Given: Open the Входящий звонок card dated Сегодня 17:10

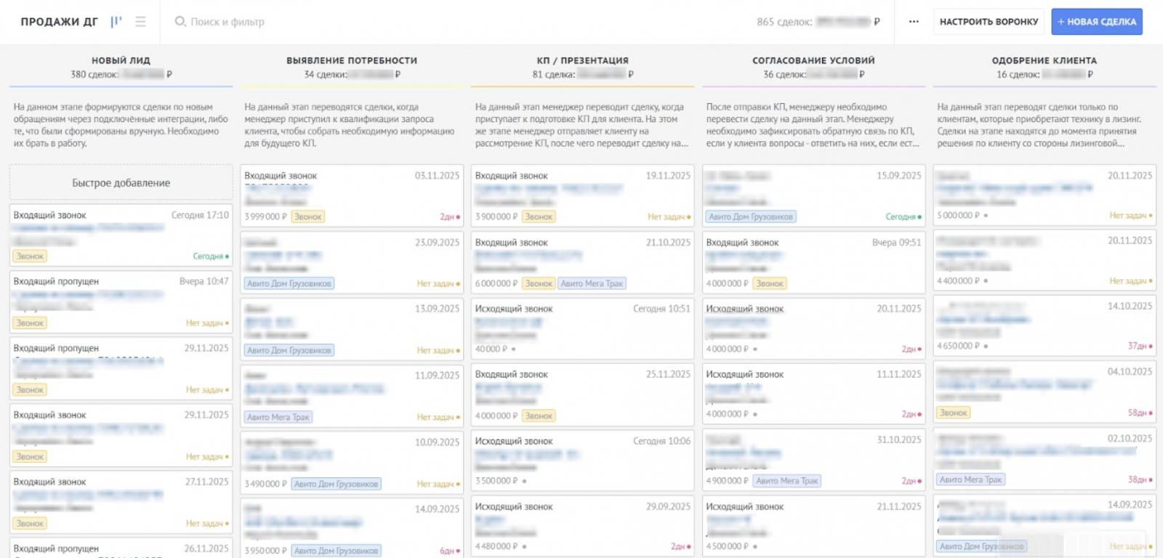Looking at the screenshot, I should (x=121, y=235).
